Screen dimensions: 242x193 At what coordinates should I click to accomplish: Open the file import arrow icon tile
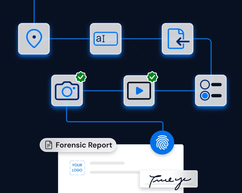[177, 39]
